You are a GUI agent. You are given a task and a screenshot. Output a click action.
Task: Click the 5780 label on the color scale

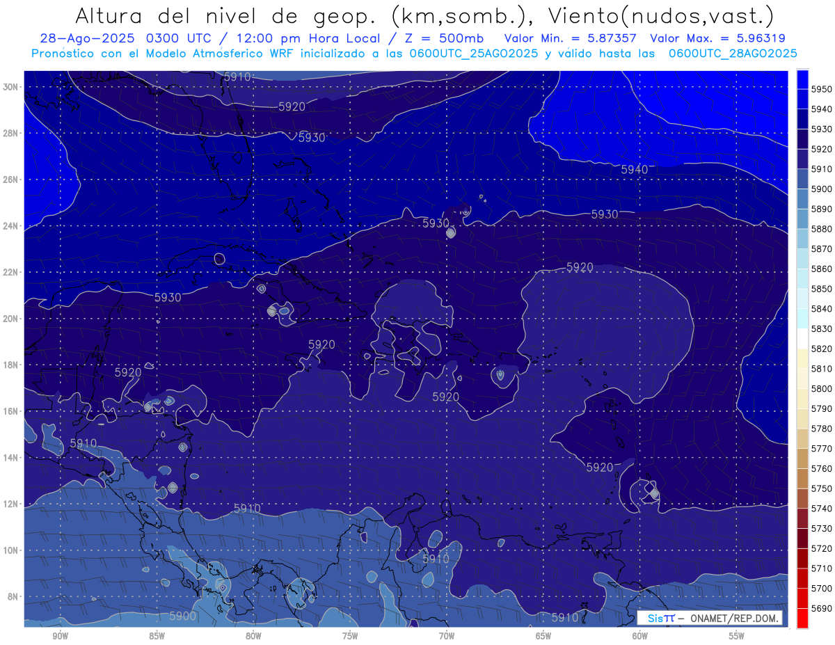pyautogui.click(x=822, y=429)
